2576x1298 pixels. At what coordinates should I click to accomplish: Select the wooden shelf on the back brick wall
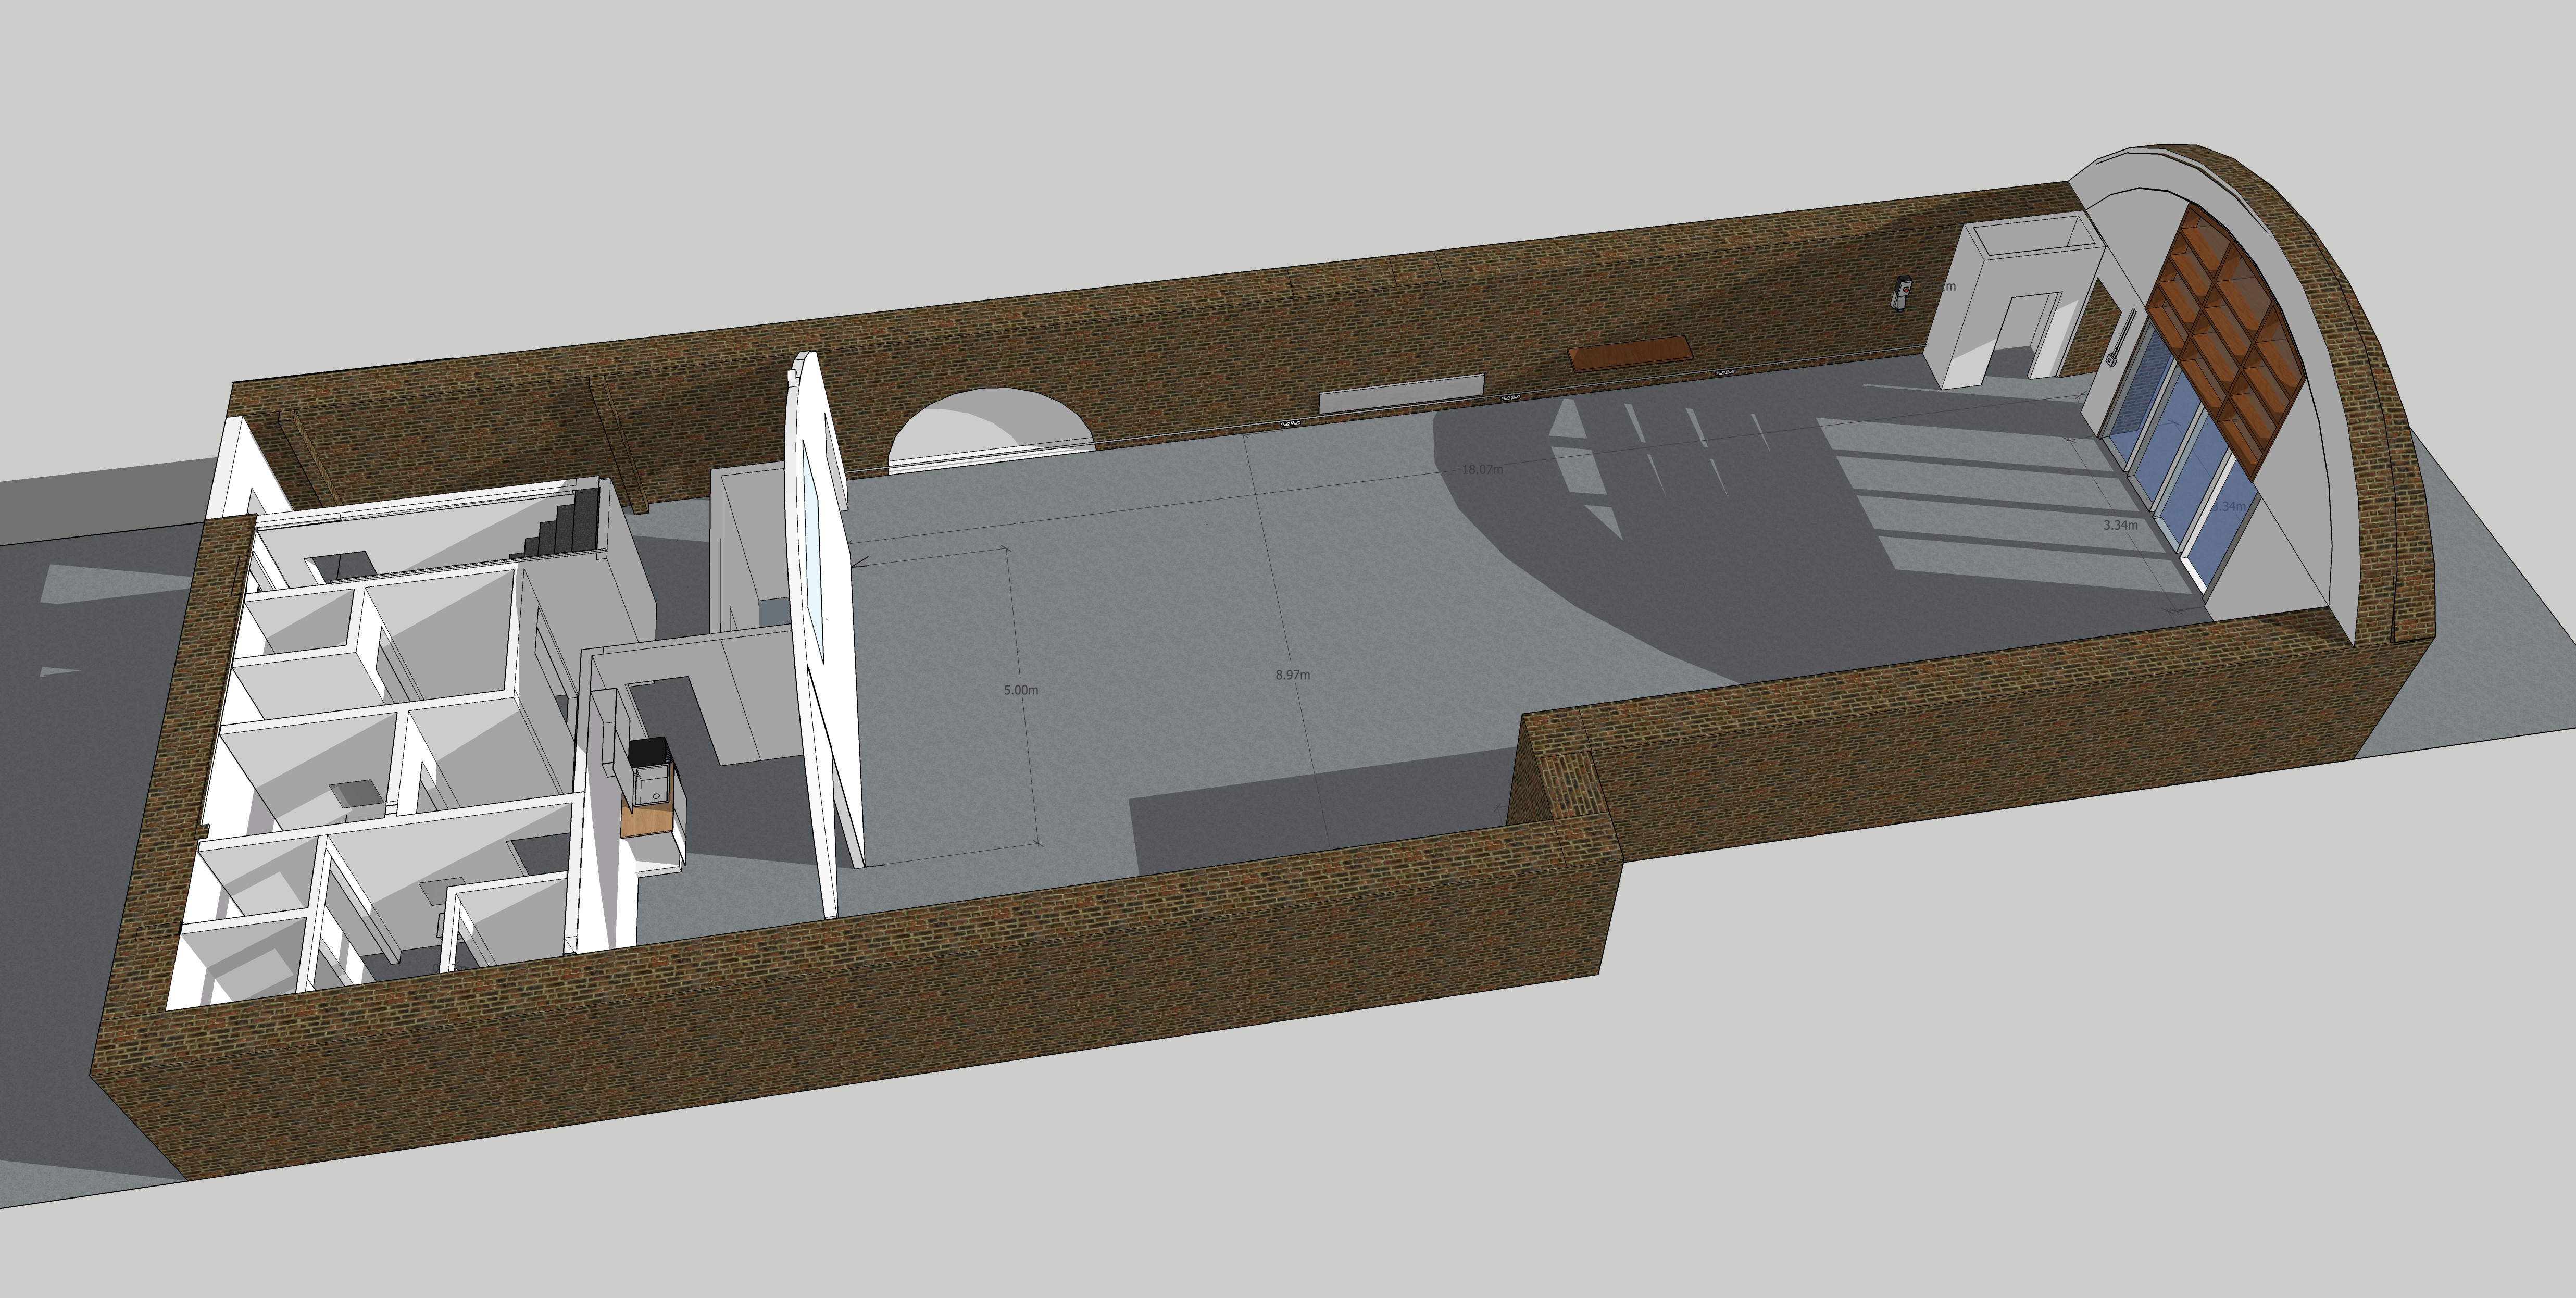(1630, 354)
